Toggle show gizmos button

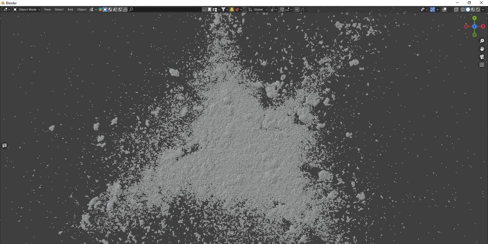tap(432, 9)
